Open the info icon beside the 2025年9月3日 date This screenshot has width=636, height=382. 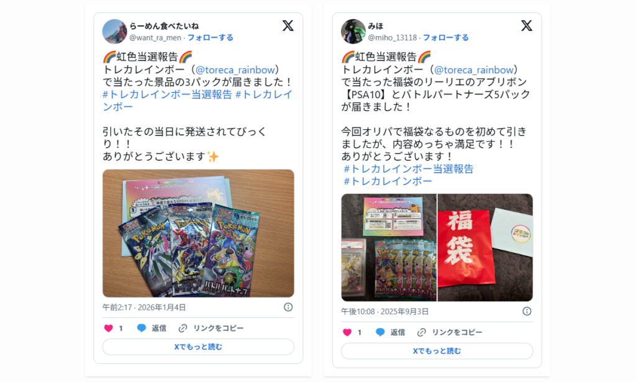pyautogui.click(x=527, y=311)
